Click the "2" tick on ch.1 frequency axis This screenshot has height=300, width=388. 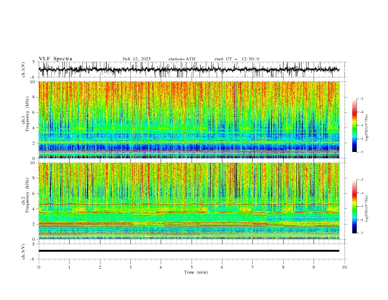pyautogui.click(x=34, y=143)
